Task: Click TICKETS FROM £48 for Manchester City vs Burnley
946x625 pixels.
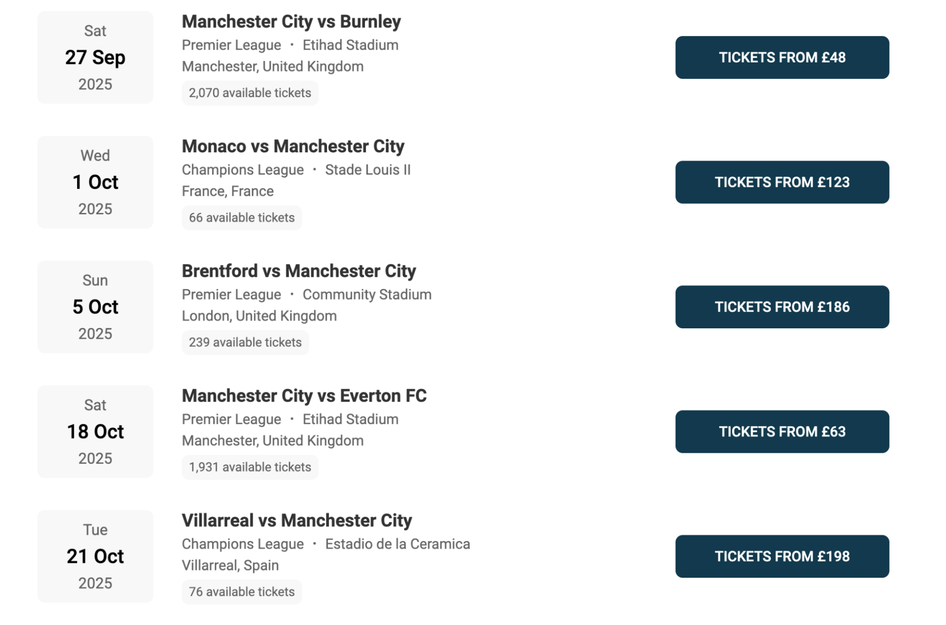Action: (x=782, y=57)
